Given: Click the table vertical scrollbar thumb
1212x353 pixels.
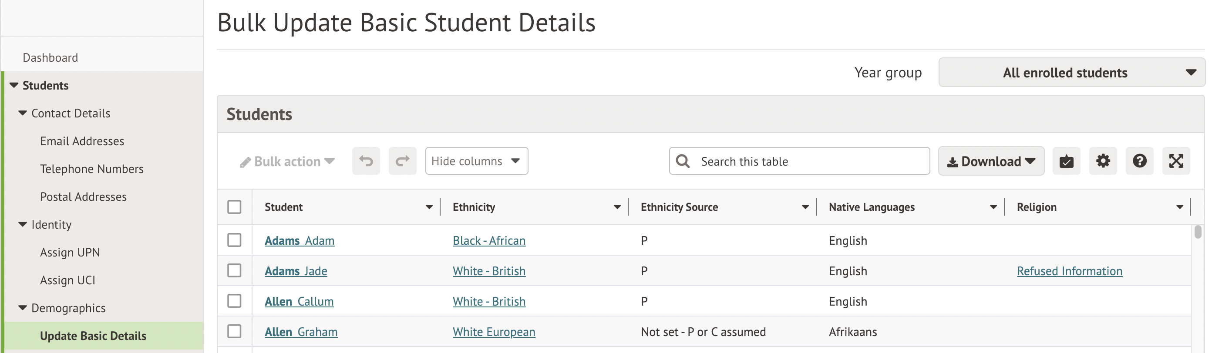Looking at the screenshot, I should (x=1198, y=232).
